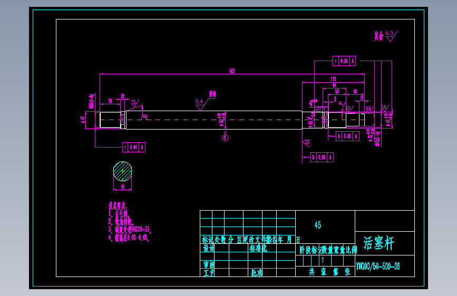The height and width of the screenshot is (296, 457).
Task: Click the bottom b 0.05 A tolerance frame
Action: pyautogui.click(x=322, y=157)
